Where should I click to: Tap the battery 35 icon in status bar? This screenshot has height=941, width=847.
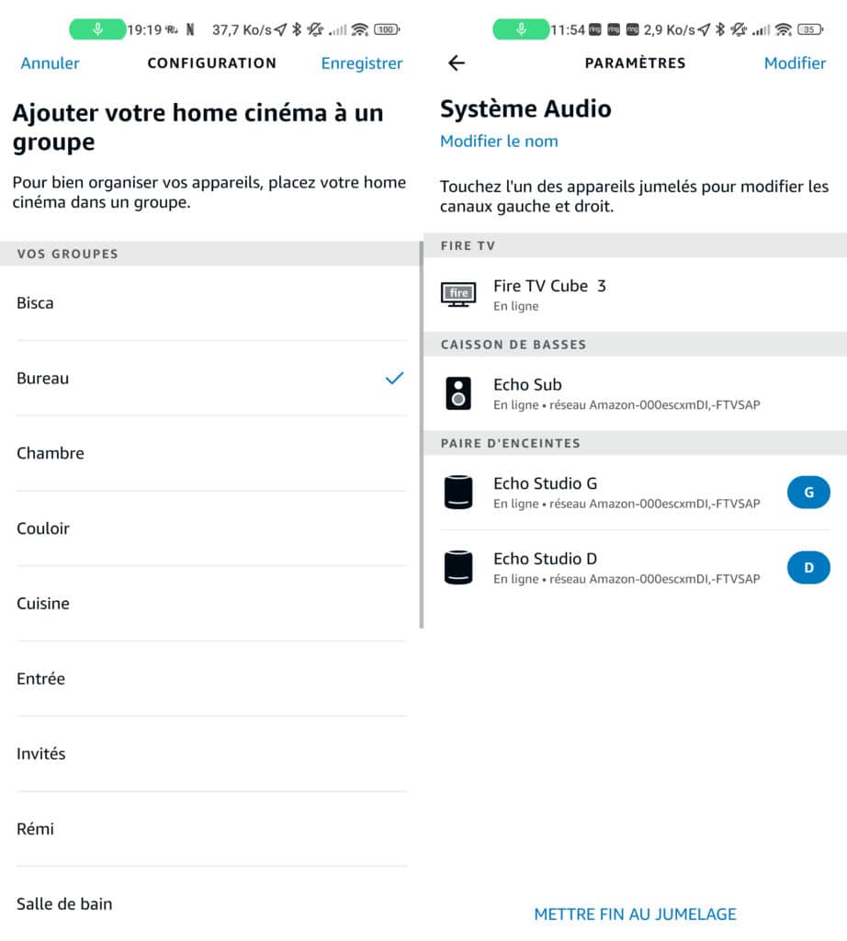point(810,29)
